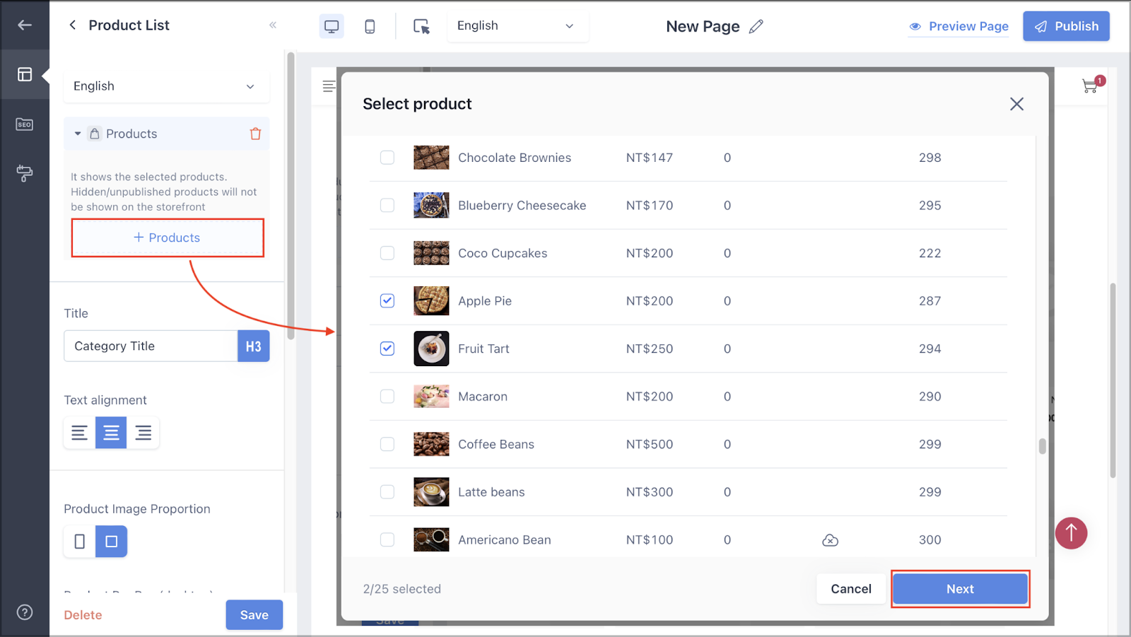Click the Latte beans thumbnail
The width and height of the screenshot is (1131, 637).
431,492
